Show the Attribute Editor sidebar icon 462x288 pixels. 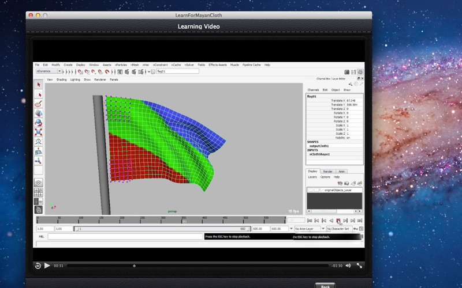[x=347, y=72]
